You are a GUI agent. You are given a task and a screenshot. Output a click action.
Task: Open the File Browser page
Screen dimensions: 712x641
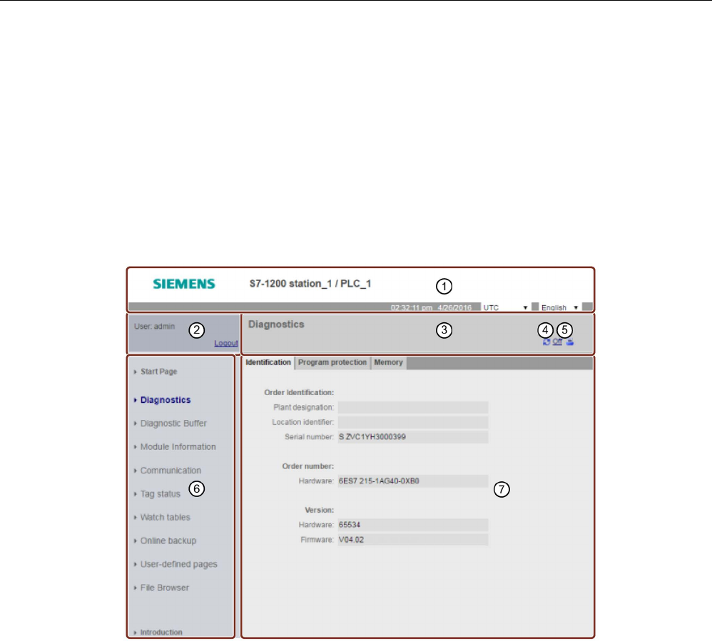pos(164,588)
